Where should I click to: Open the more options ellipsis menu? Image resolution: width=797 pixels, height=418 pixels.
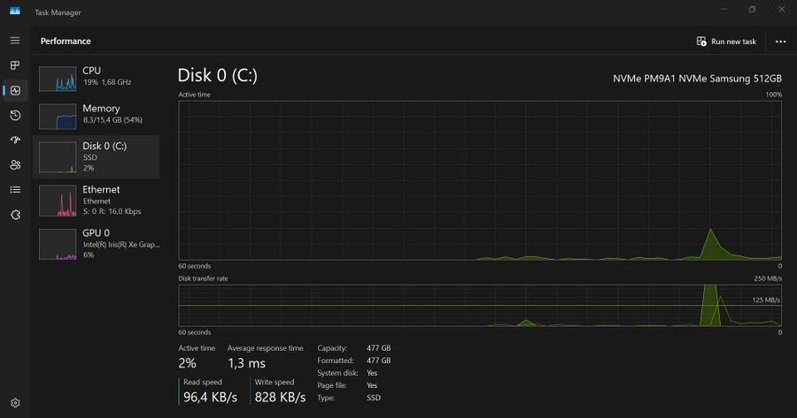click(780, 42)
